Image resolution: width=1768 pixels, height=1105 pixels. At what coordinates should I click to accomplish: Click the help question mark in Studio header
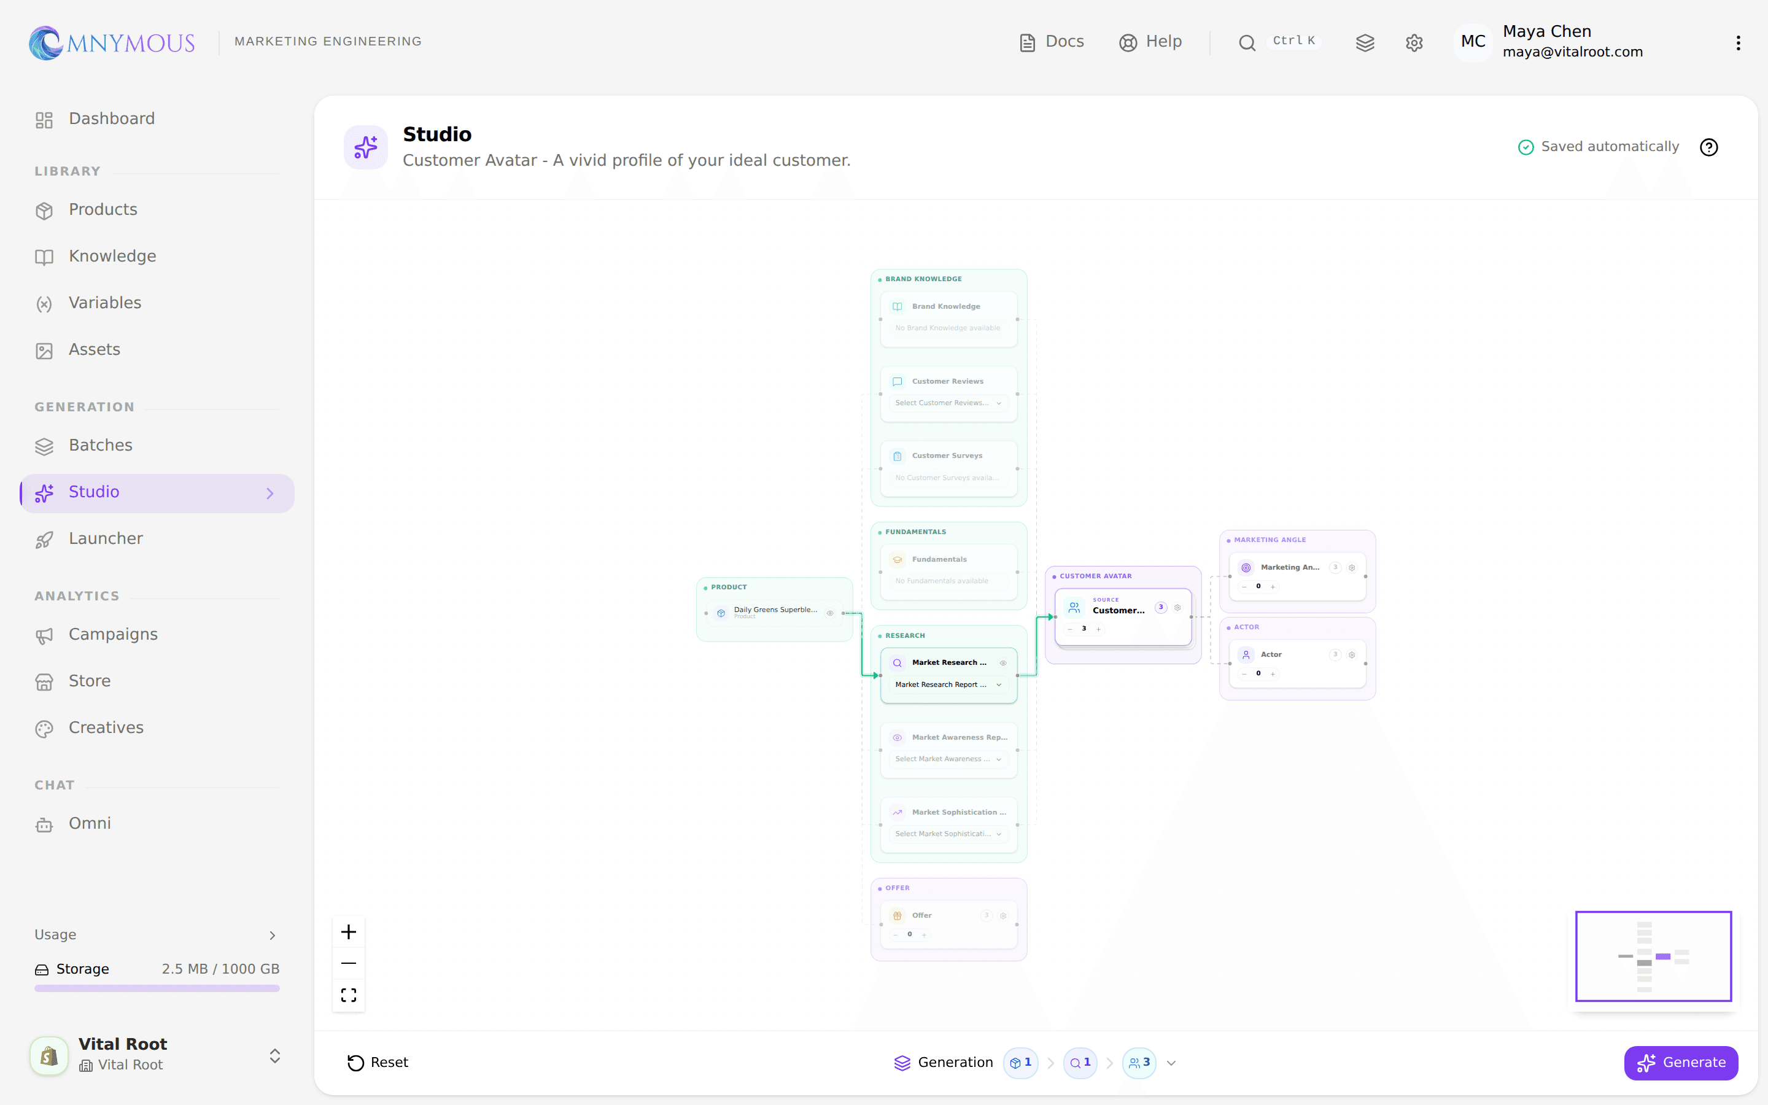[x=1709, y=147]
